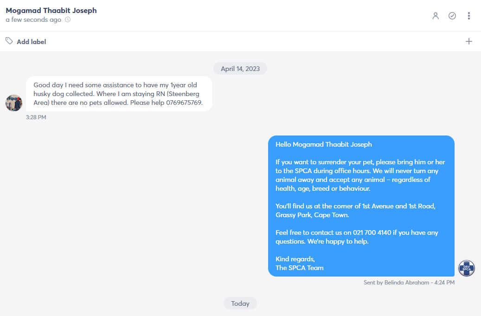This screenshot has height=316, width=481.
Task: Click the plus icon to add label
Action: 469,41
